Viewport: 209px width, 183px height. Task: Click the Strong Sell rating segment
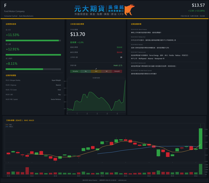(117, 71)
